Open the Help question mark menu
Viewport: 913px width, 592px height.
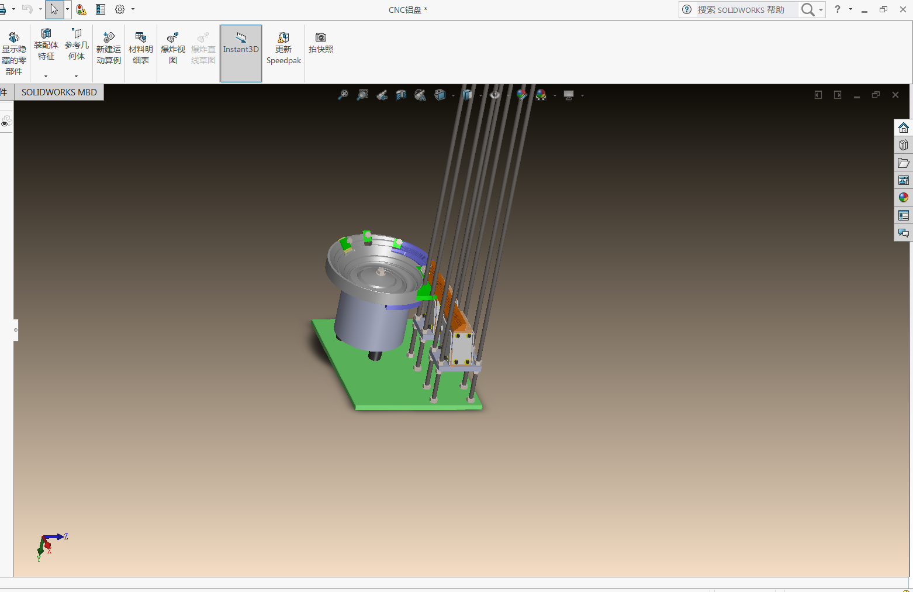click(x=838, y=9)
